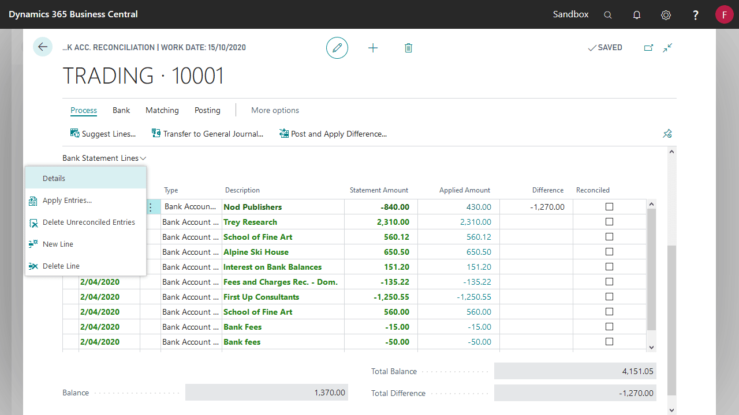739x415 pixels.
Task: Click the three-dot row menu for Nod Publishers
Action: 151,207
